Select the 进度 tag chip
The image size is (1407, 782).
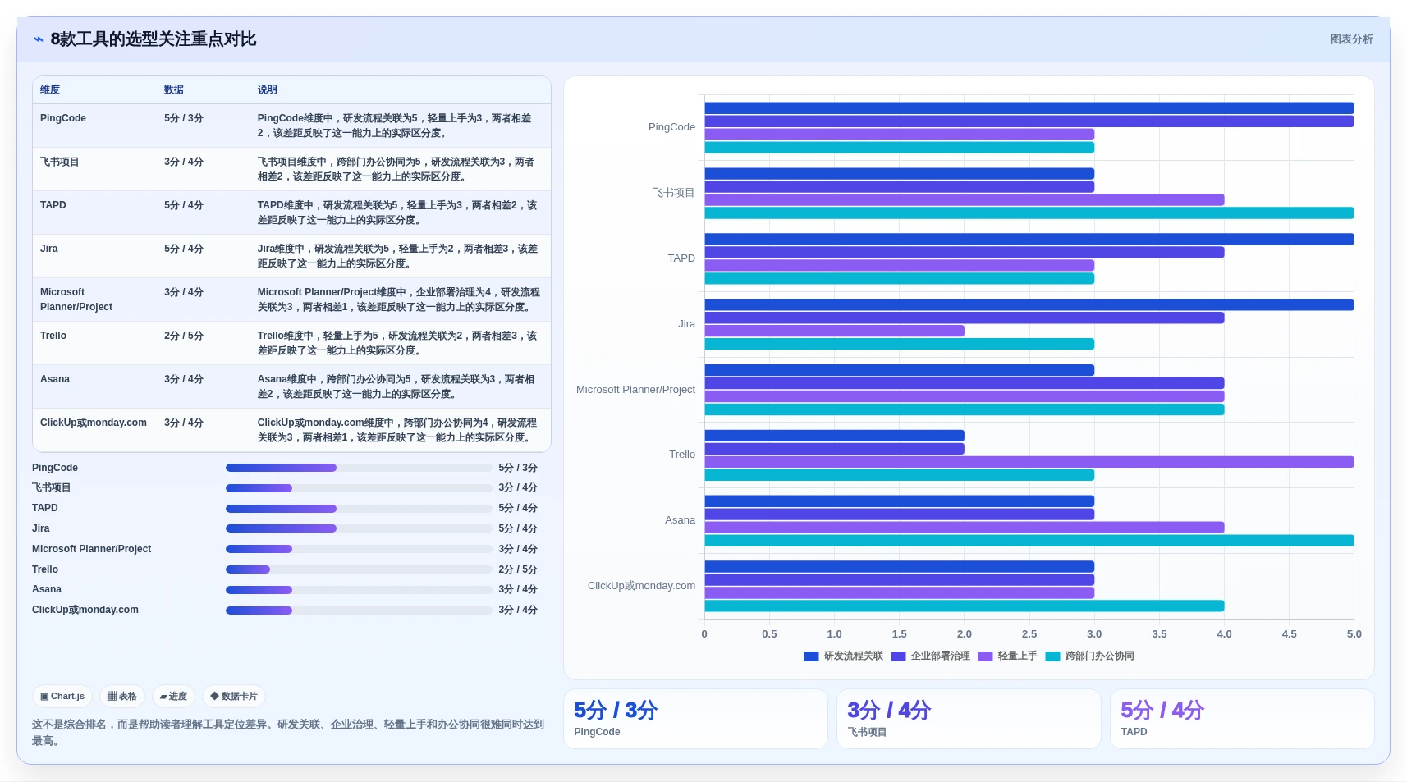coord(173,697)
